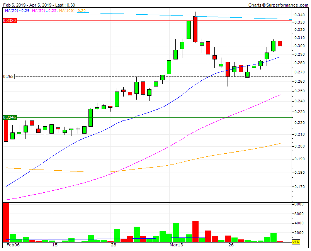Select the 0.290 price axis label
Screen dimensions: 311x251
pyautogui.click(x=299, y=54)
